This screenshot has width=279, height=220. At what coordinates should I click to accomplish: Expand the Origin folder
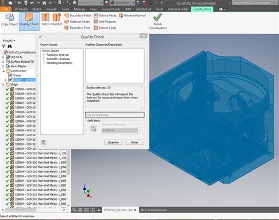click(3, 84)
